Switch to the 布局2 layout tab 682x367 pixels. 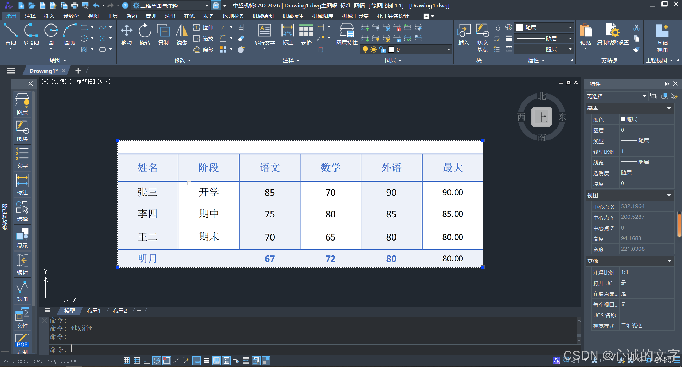pyautogui.click(x=120, y=311)
